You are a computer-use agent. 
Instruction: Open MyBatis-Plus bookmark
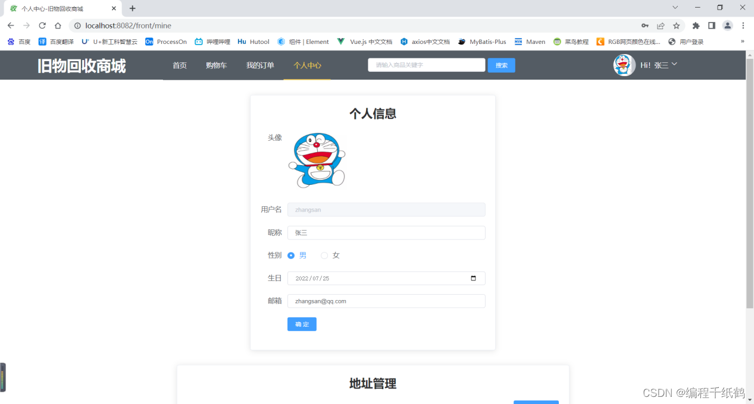482,42
